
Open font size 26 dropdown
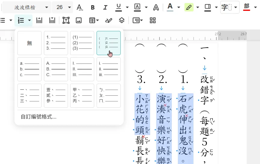(63, 7)
